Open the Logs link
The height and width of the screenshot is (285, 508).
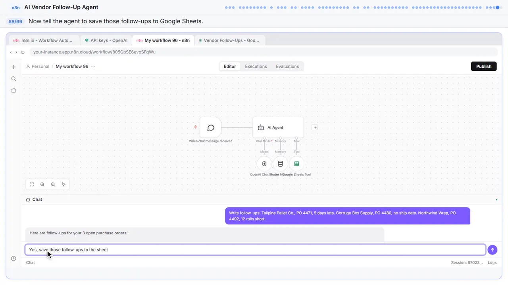(492, 262)
